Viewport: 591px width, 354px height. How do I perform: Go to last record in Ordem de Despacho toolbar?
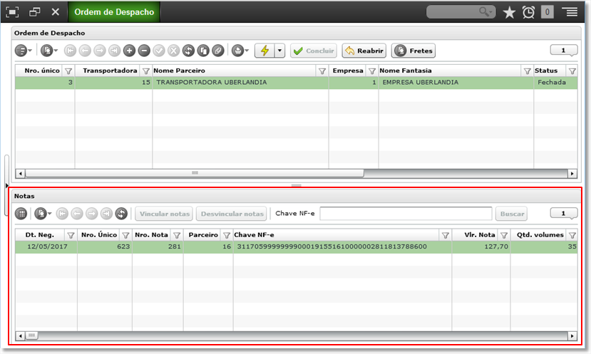(x=114, y=51)
